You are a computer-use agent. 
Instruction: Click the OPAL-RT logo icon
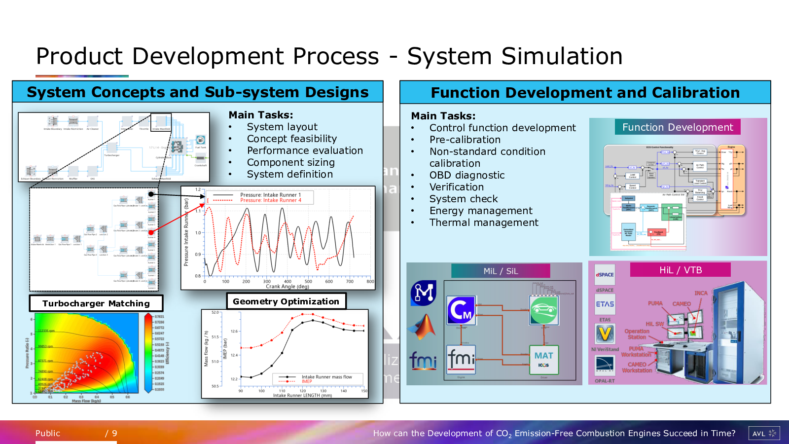605,366
